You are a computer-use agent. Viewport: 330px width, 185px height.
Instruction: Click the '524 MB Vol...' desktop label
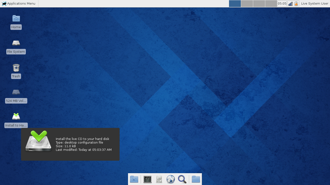pyautogui.click(x=16, y=101)
